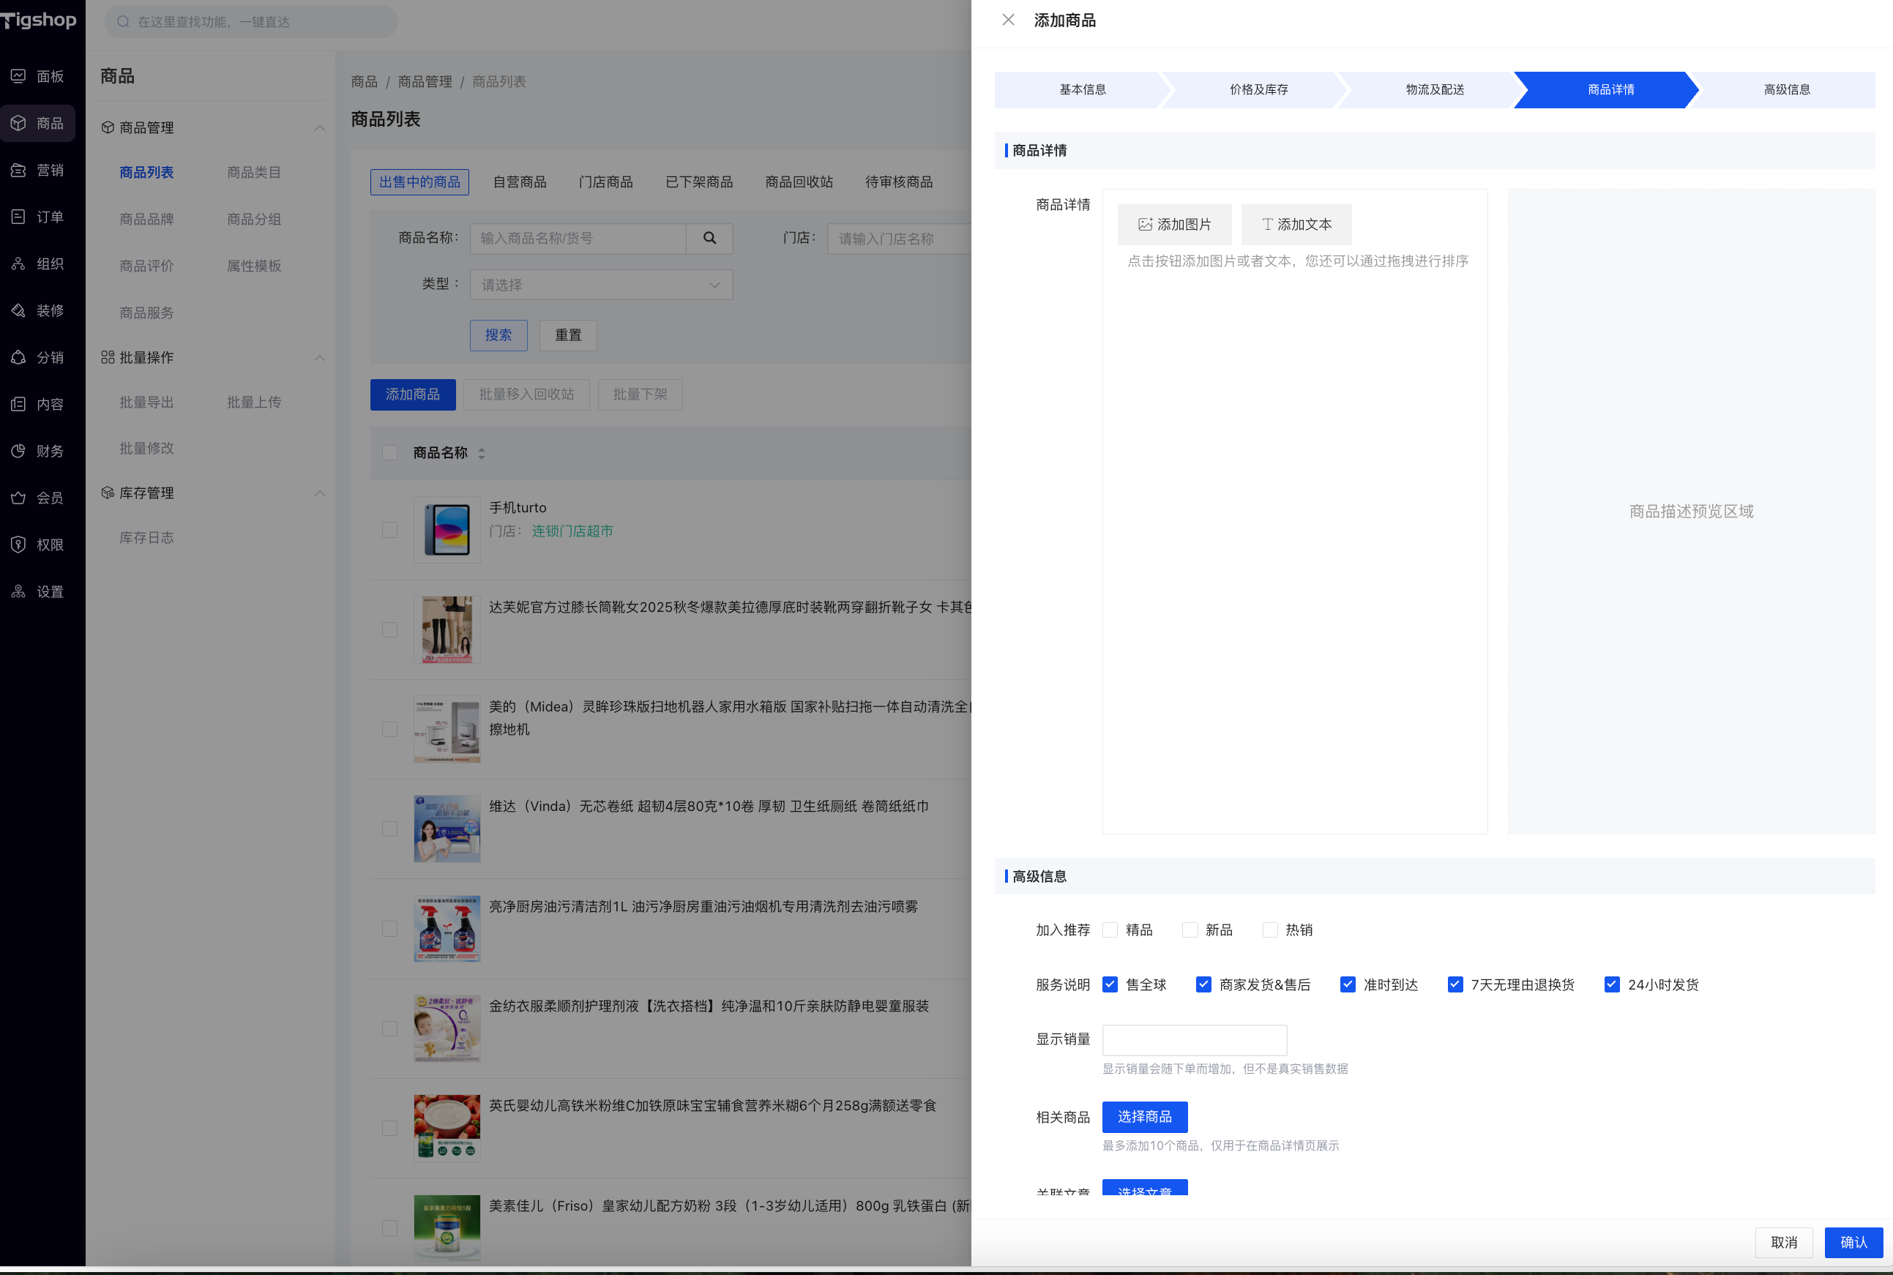The width and height of the screenshot is (1893, 1275).
Task: Collapse the 商品管理 menu section
Action: click(x=320, y=127)
